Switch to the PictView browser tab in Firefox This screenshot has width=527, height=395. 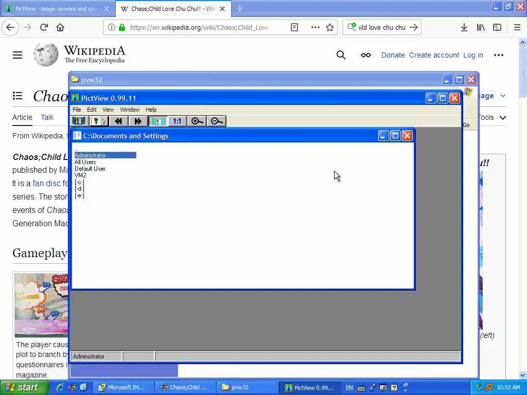(57, 9)
